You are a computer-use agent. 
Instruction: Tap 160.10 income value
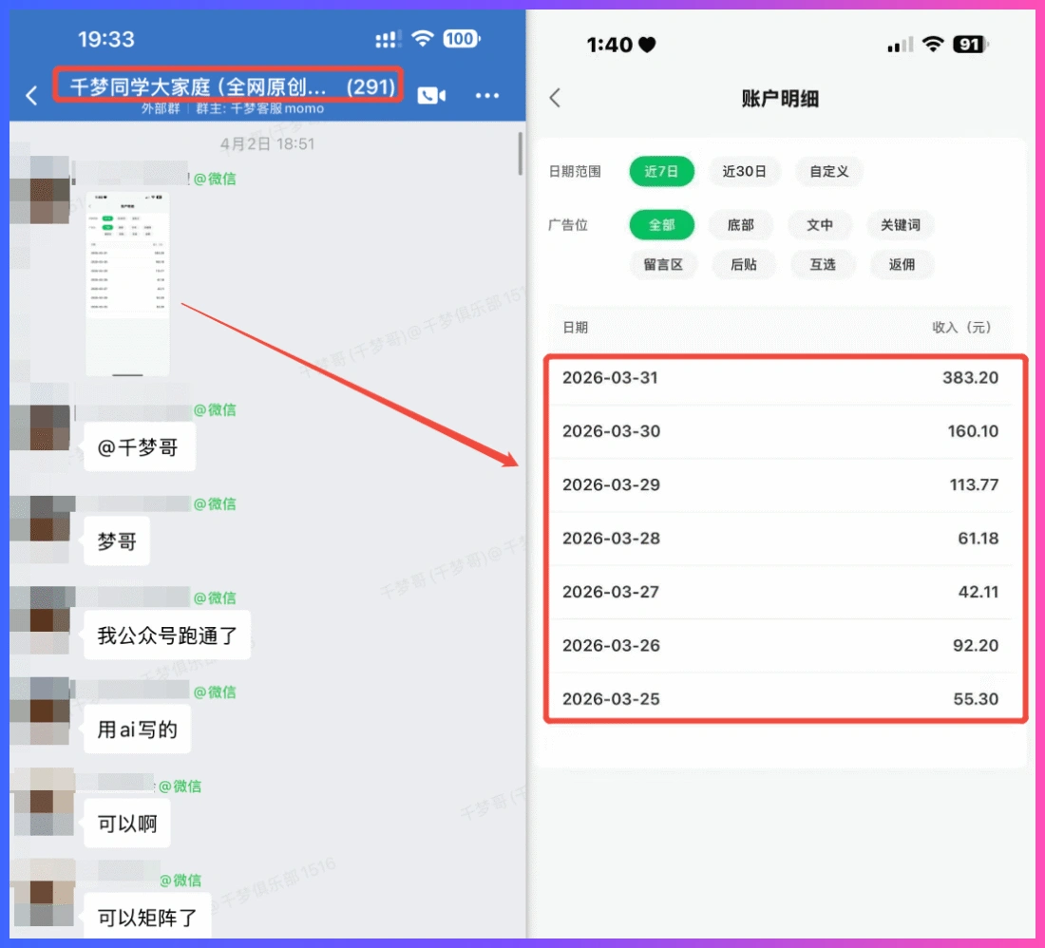tap(973, 431)
